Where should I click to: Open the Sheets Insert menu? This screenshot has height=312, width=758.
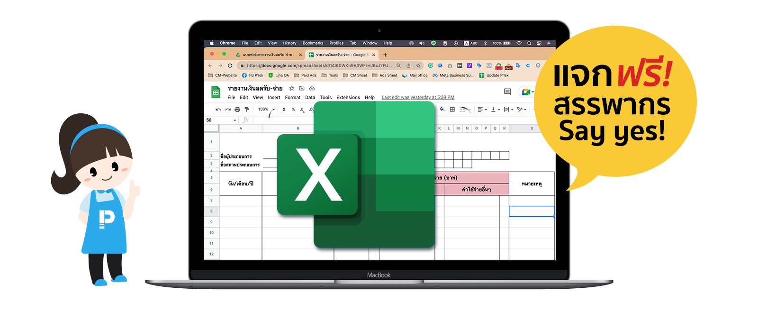click(274, 98)
